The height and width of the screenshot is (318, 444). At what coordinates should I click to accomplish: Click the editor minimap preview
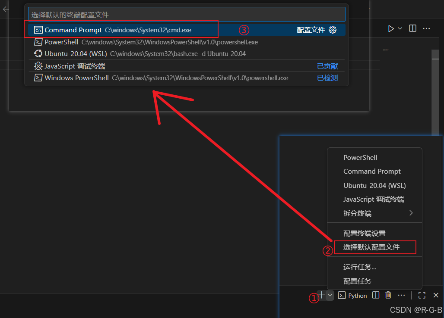386,50
